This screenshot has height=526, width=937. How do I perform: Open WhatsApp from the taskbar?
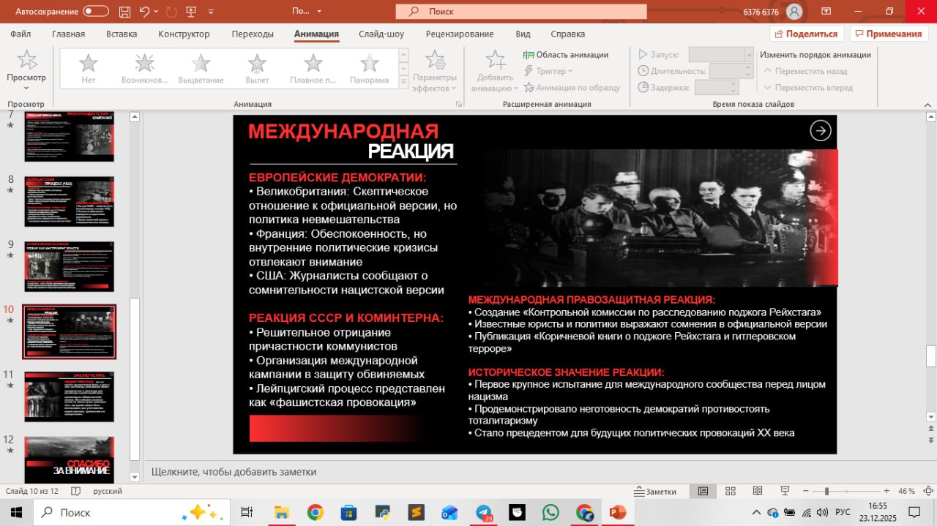click(x=550, y=513)
